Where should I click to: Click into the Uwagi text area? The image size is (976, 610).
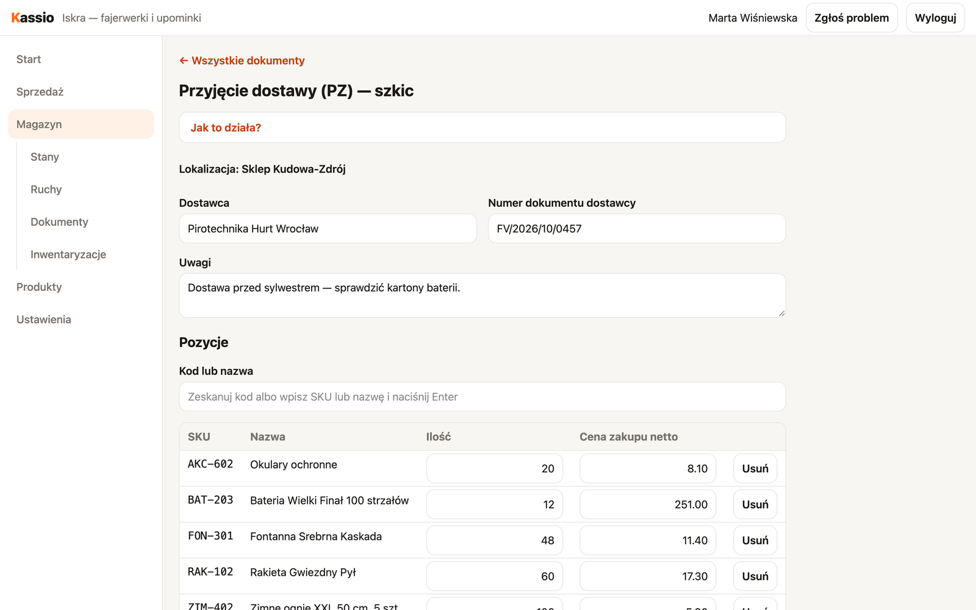[482, 295]
